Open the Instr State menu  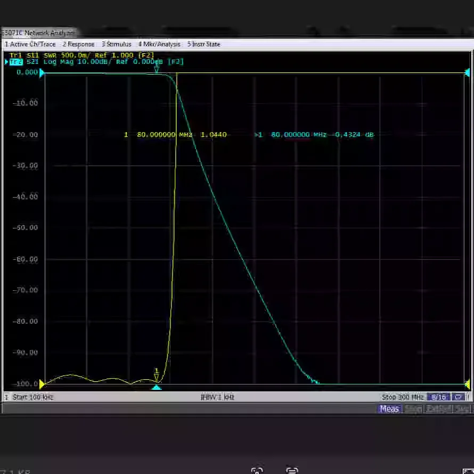204,44
